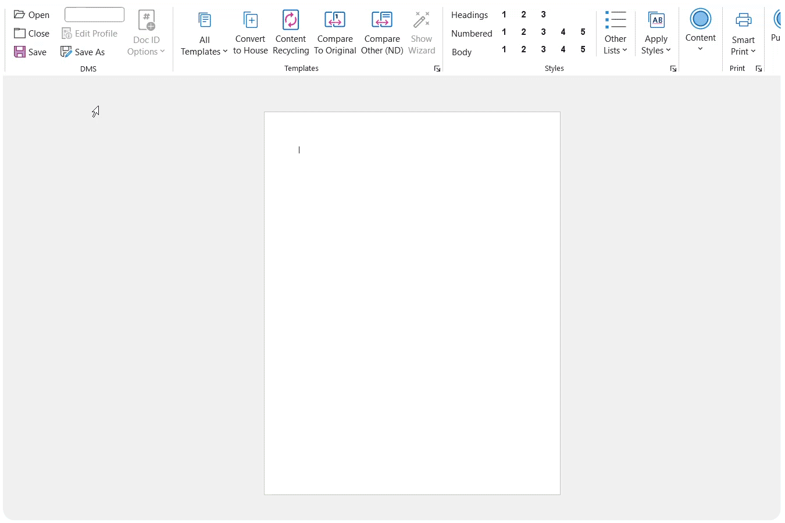This screenshot has width=785, height=523.
Task: Apply Numbered level 4 style
Action: pos(563,32)
